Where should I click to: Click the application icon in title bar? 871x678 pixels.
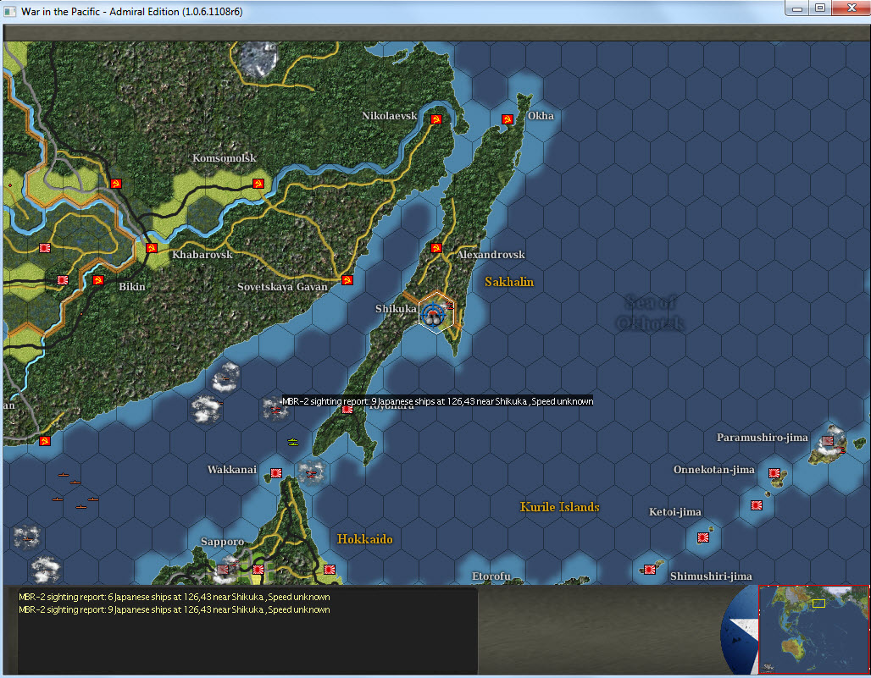pos(9,12)
